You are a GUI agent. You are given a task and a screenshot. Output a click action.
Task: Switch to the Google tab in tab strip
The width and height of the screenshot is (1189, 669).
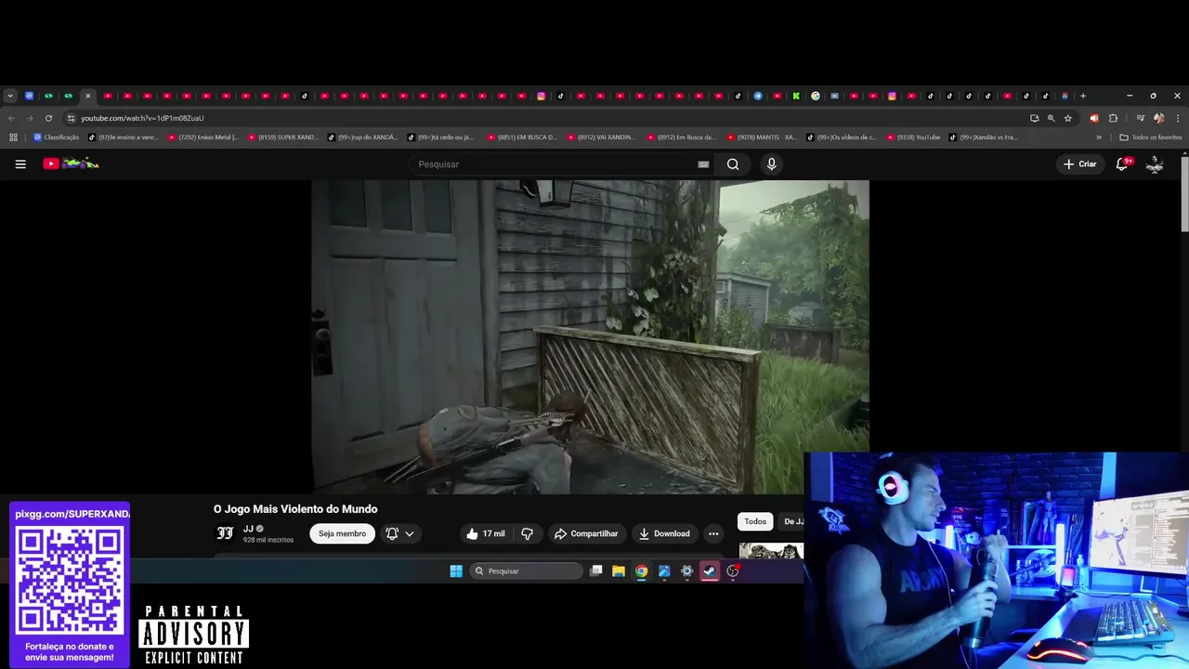(x=816, y=96)
